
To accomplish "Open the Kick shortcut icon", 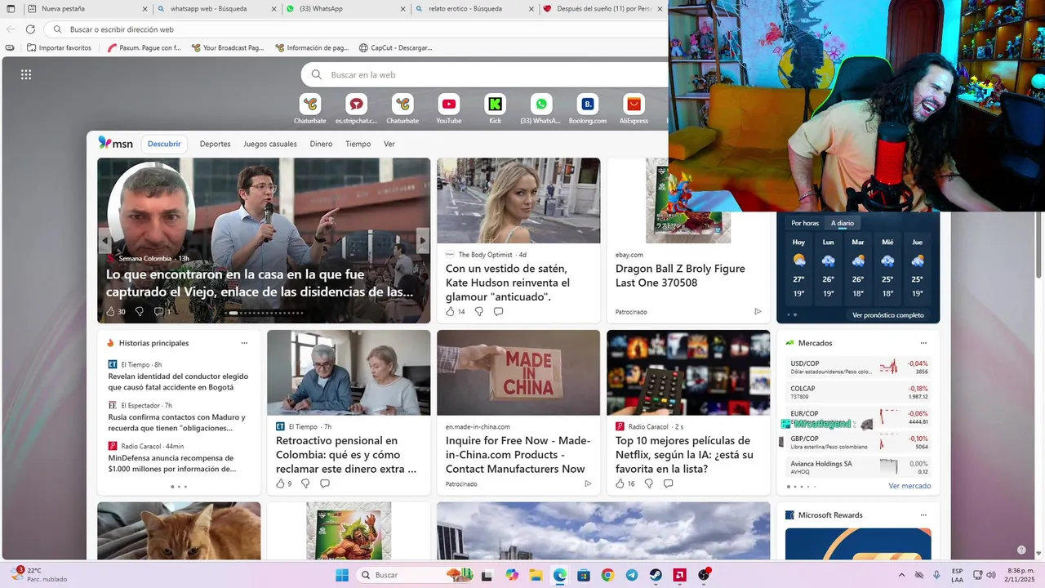I will [x=495, y=105].
